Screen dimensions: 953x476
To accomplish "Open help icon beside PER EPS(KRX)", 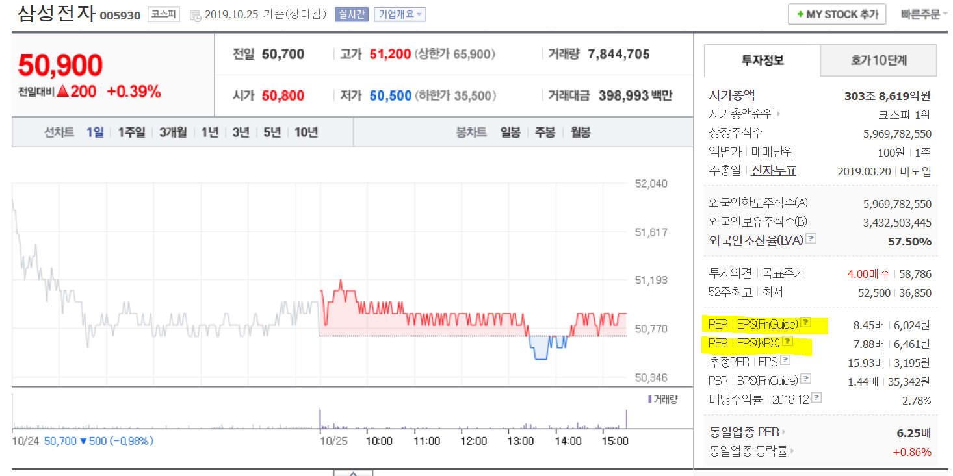I will [x=787, y=342].
